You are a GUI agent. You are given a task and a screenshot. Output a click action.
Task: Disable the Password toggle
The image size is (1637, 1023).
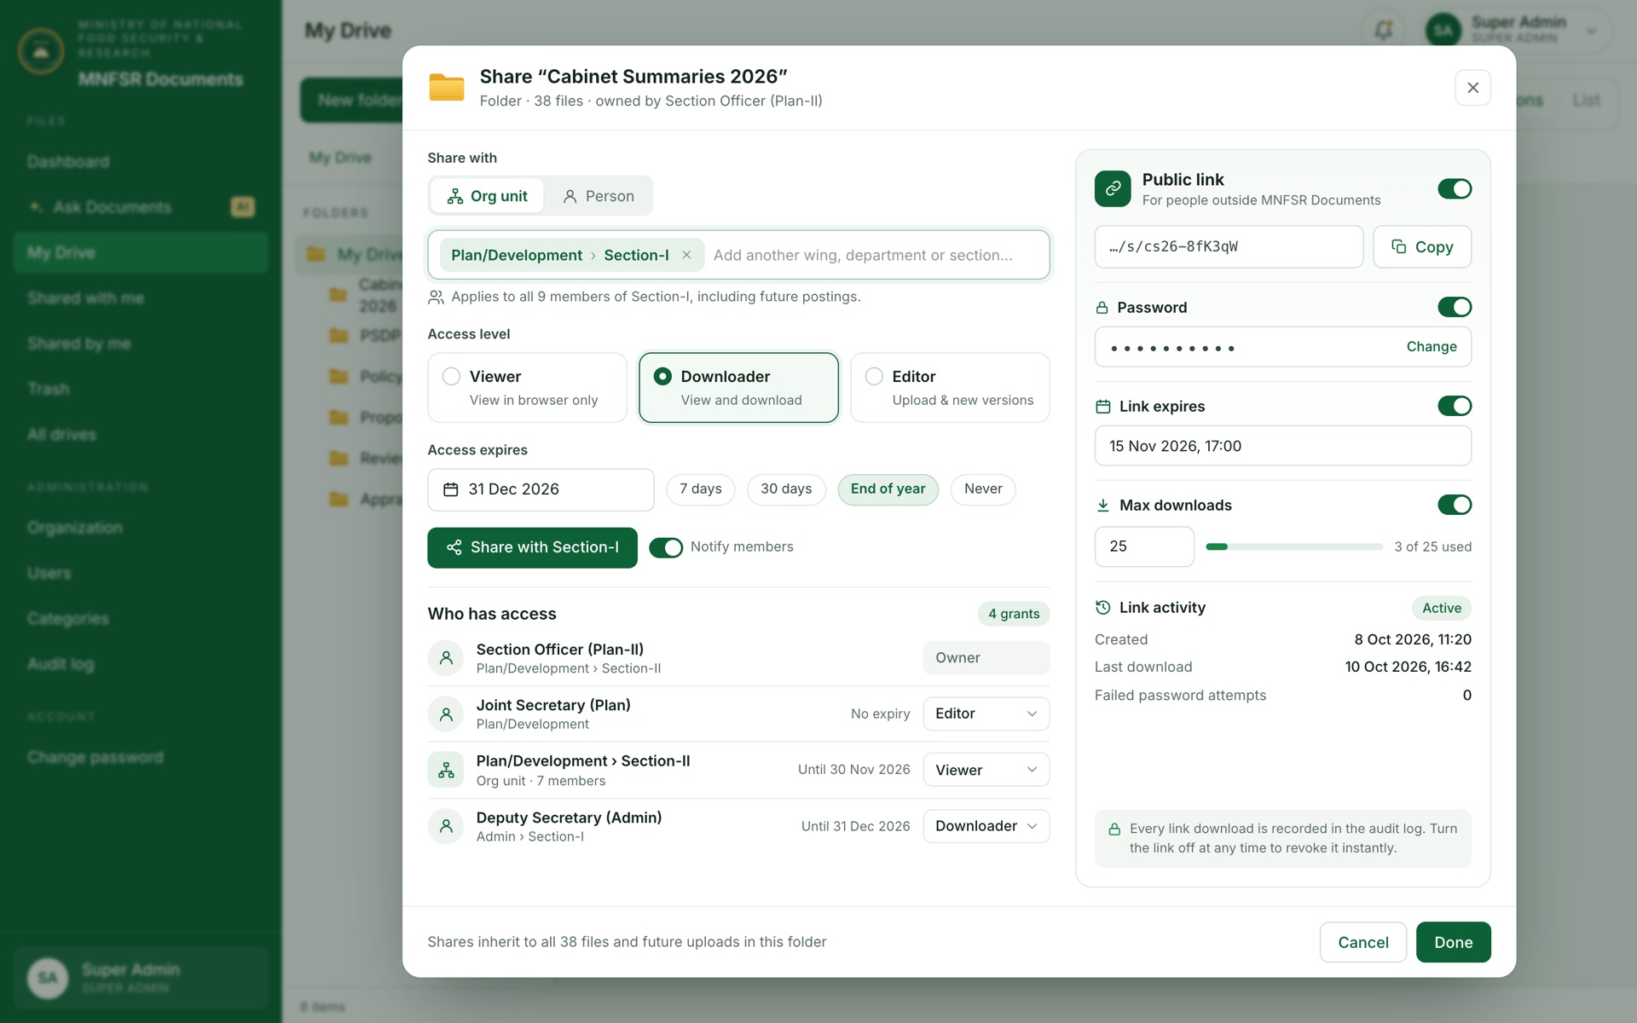pos(1455,307)
